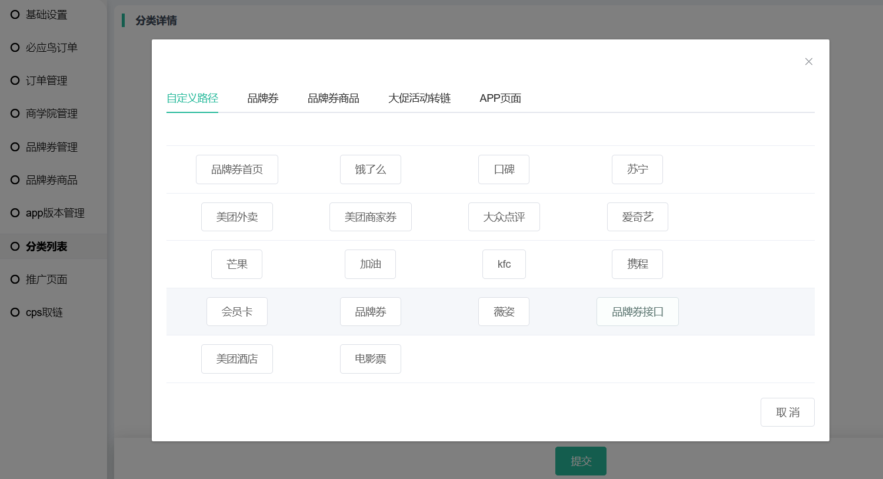Select the 薇姿 button
This screenshot has width=883, height=479.
point(504,312)
